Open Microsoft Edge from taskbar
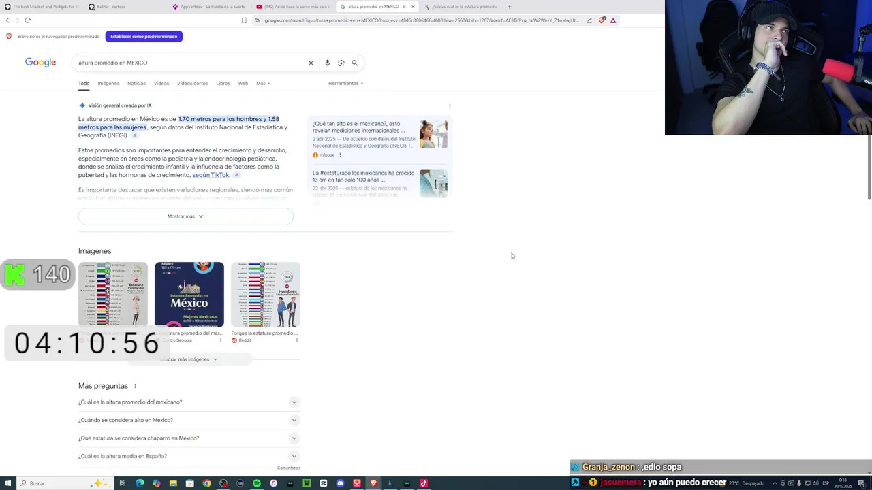The image size is (872, 490). [140, 483]
